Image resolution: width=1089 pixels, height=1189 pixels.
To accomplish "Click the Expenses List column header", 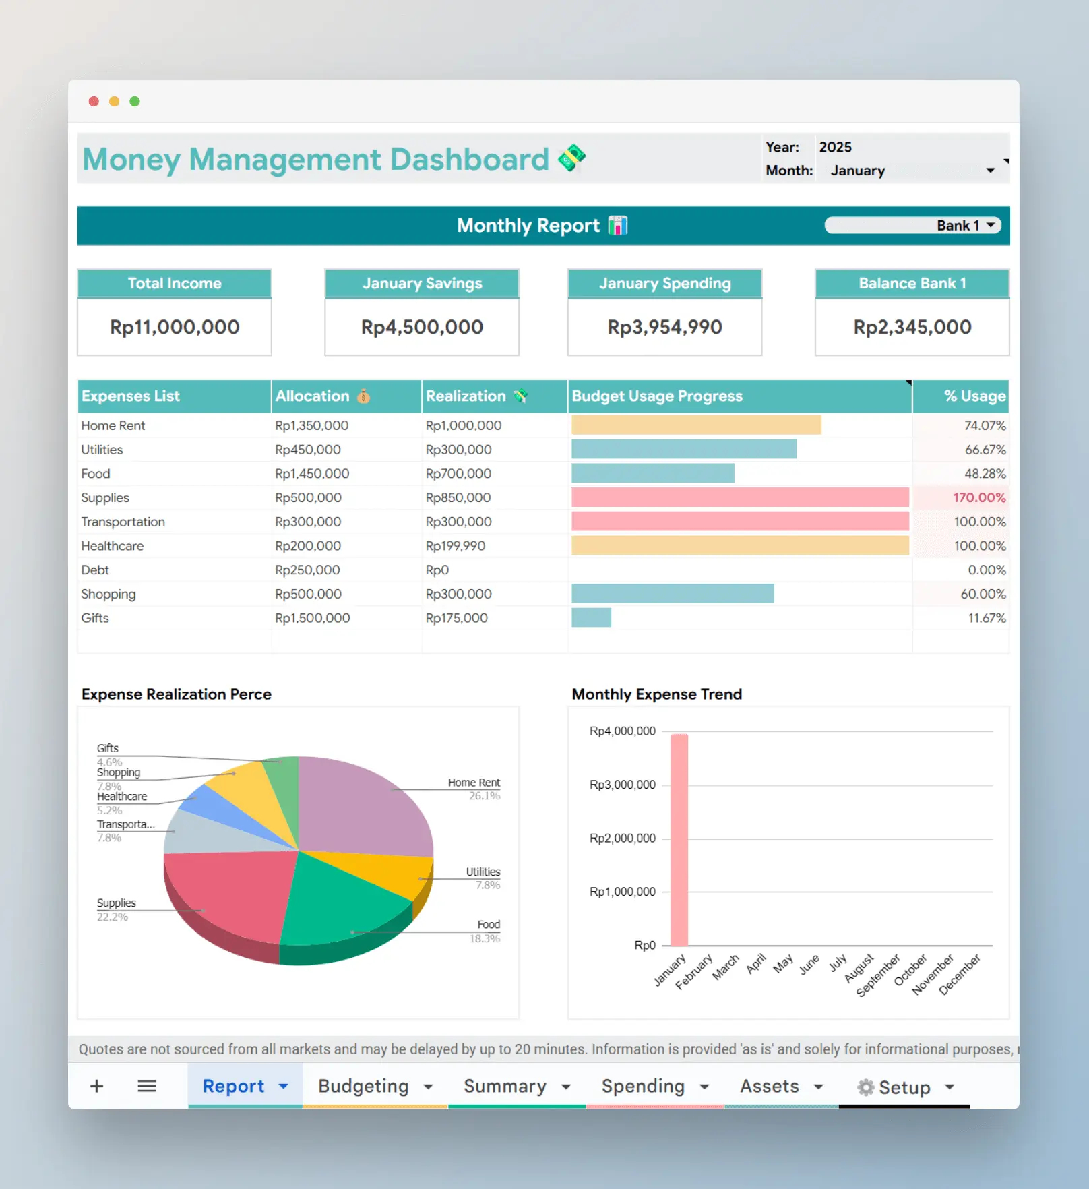I will [x=174, y=396].
